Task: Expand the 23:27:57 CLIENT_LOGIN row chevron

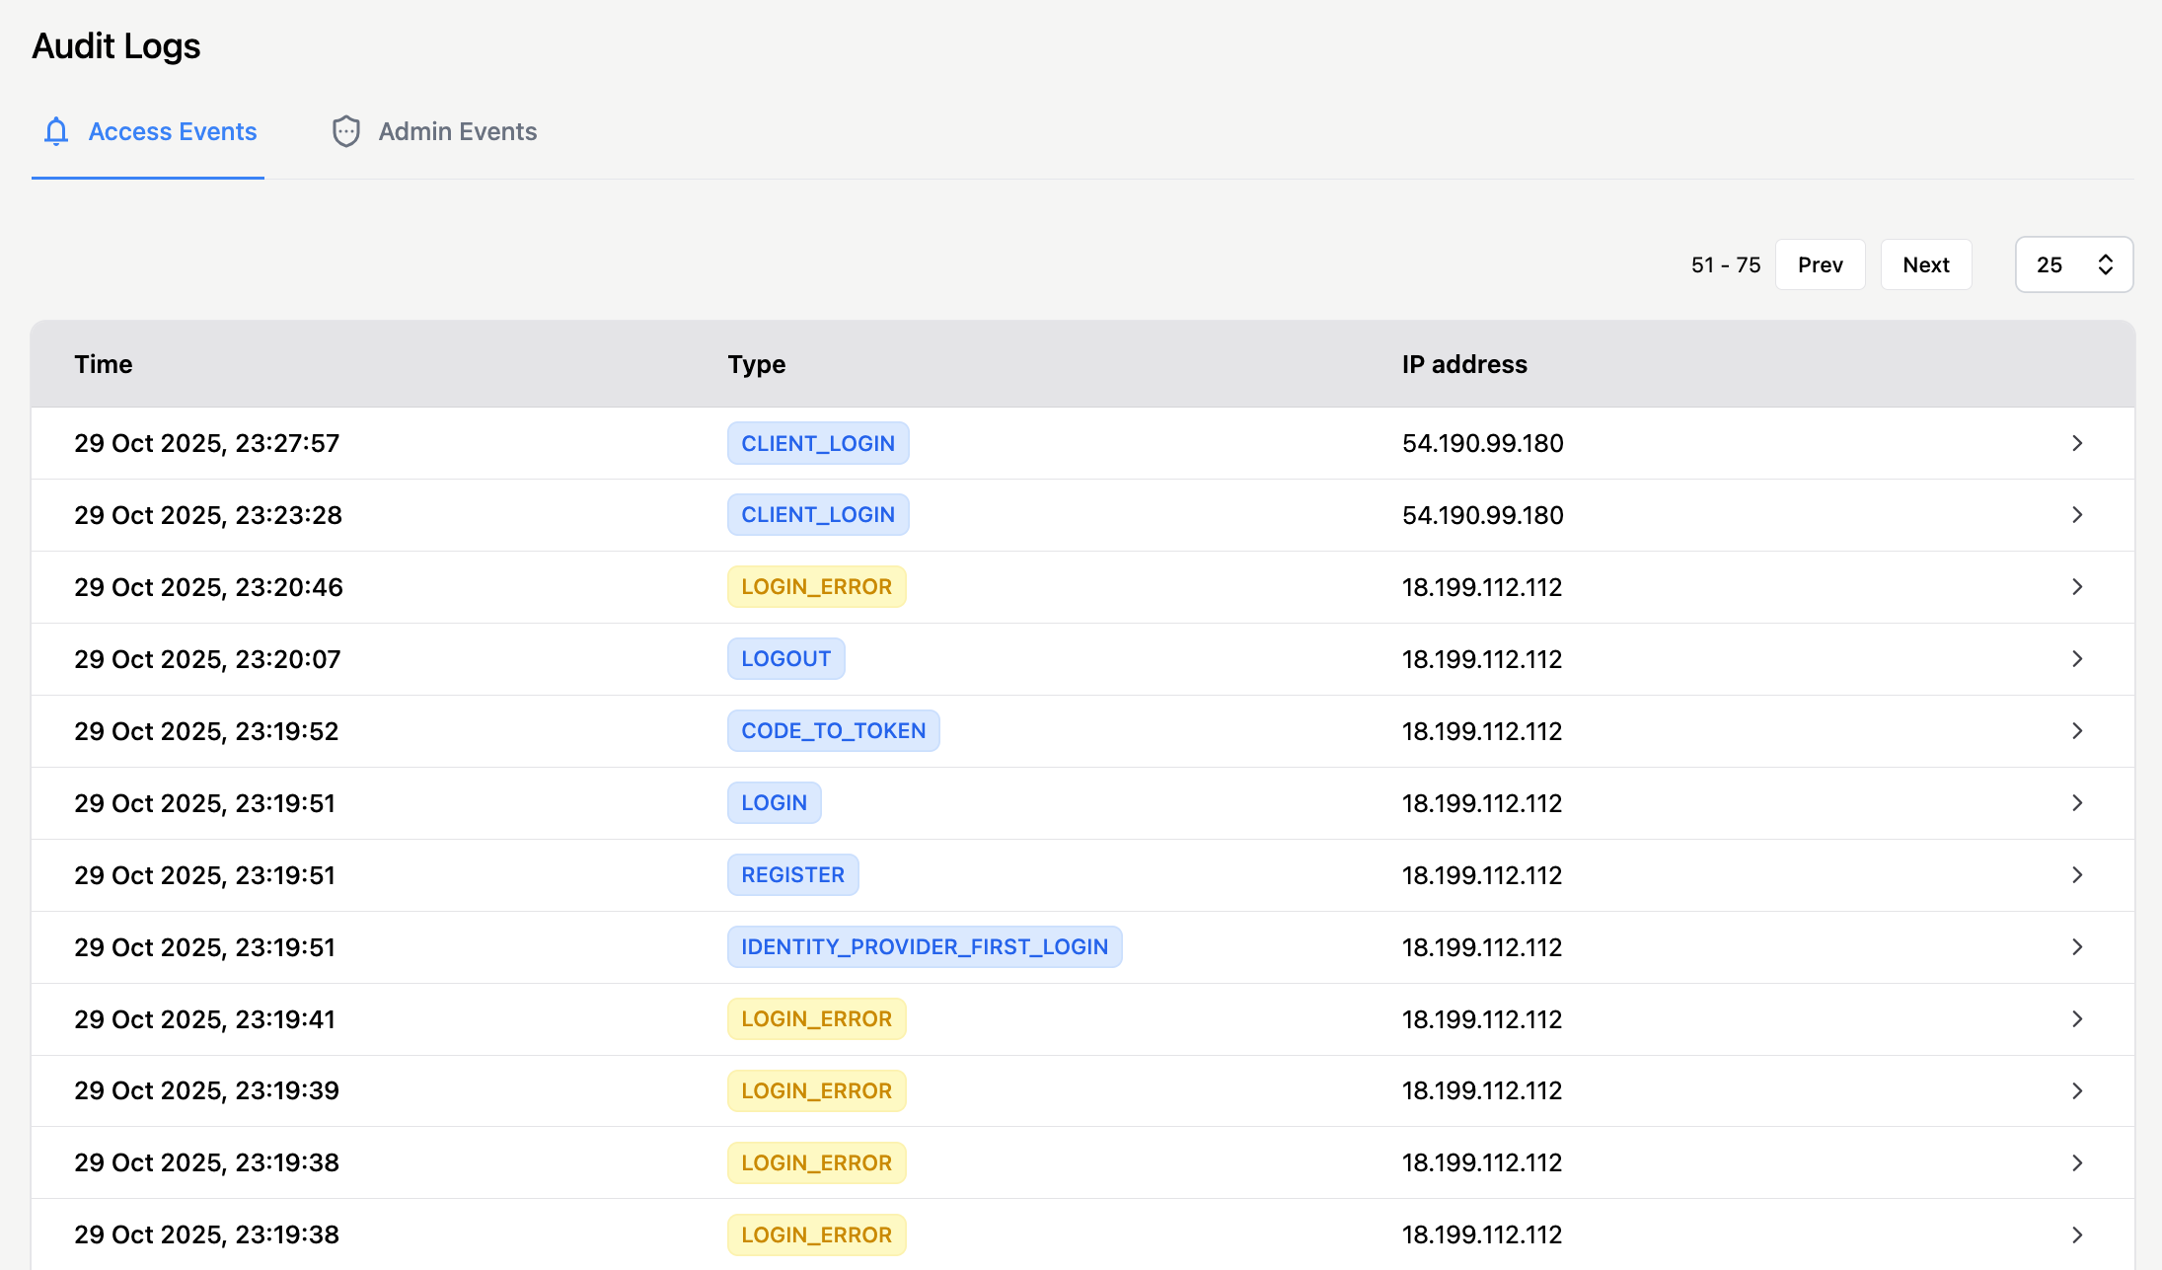Action: coord(2076,443)
